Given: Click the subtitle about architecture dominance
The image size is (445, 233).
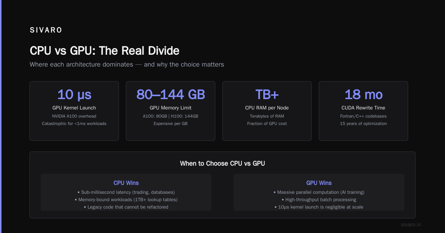Looking at the screenshot, I should point(127,64).
